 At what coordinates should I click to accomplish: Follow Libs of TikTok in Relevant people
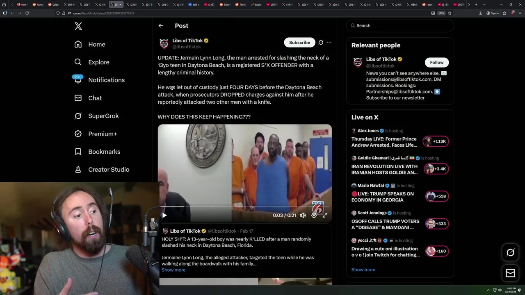coord(437,62)
